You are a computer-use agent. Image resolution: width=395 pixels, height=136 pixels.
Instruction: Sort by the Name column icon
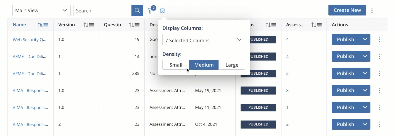[43, 25]
